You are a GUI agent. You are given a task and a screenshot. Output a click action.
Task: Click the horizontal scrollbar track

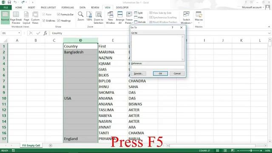(x=212, y=146)
